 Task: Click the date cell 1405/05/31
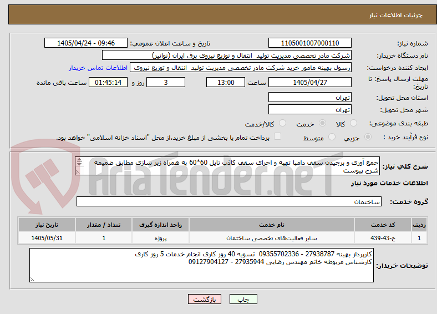[47, 238]
